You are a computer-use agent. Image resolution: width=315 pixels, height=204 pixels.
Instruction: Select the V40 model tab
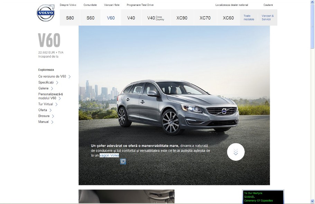click(x=131, y=18)
